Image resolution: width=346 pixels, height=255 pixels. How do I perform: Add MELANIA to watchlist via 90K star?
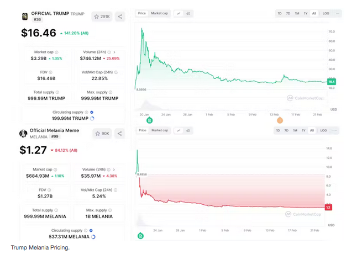102,134
